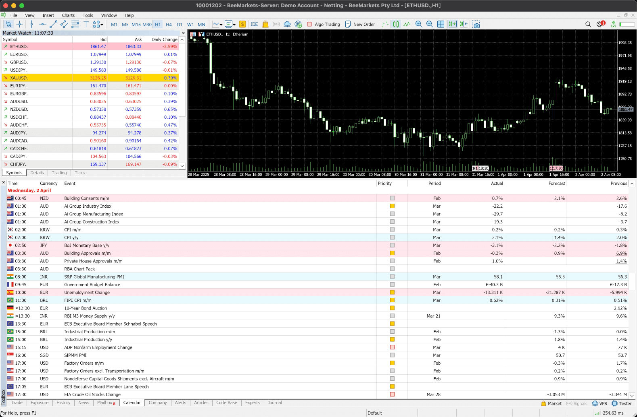Switch chart to candlestick view

tap(396, 24)
